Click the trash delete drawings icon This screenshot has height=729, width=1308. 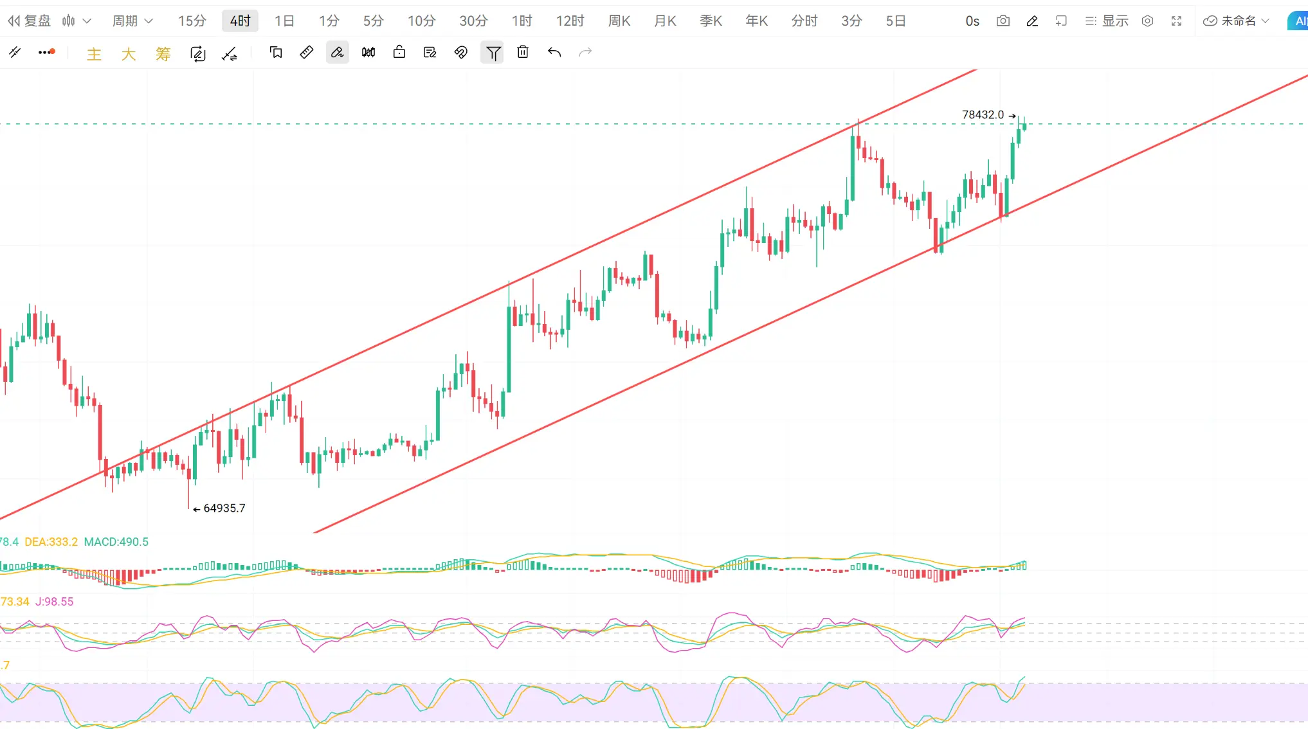(523, 53)
